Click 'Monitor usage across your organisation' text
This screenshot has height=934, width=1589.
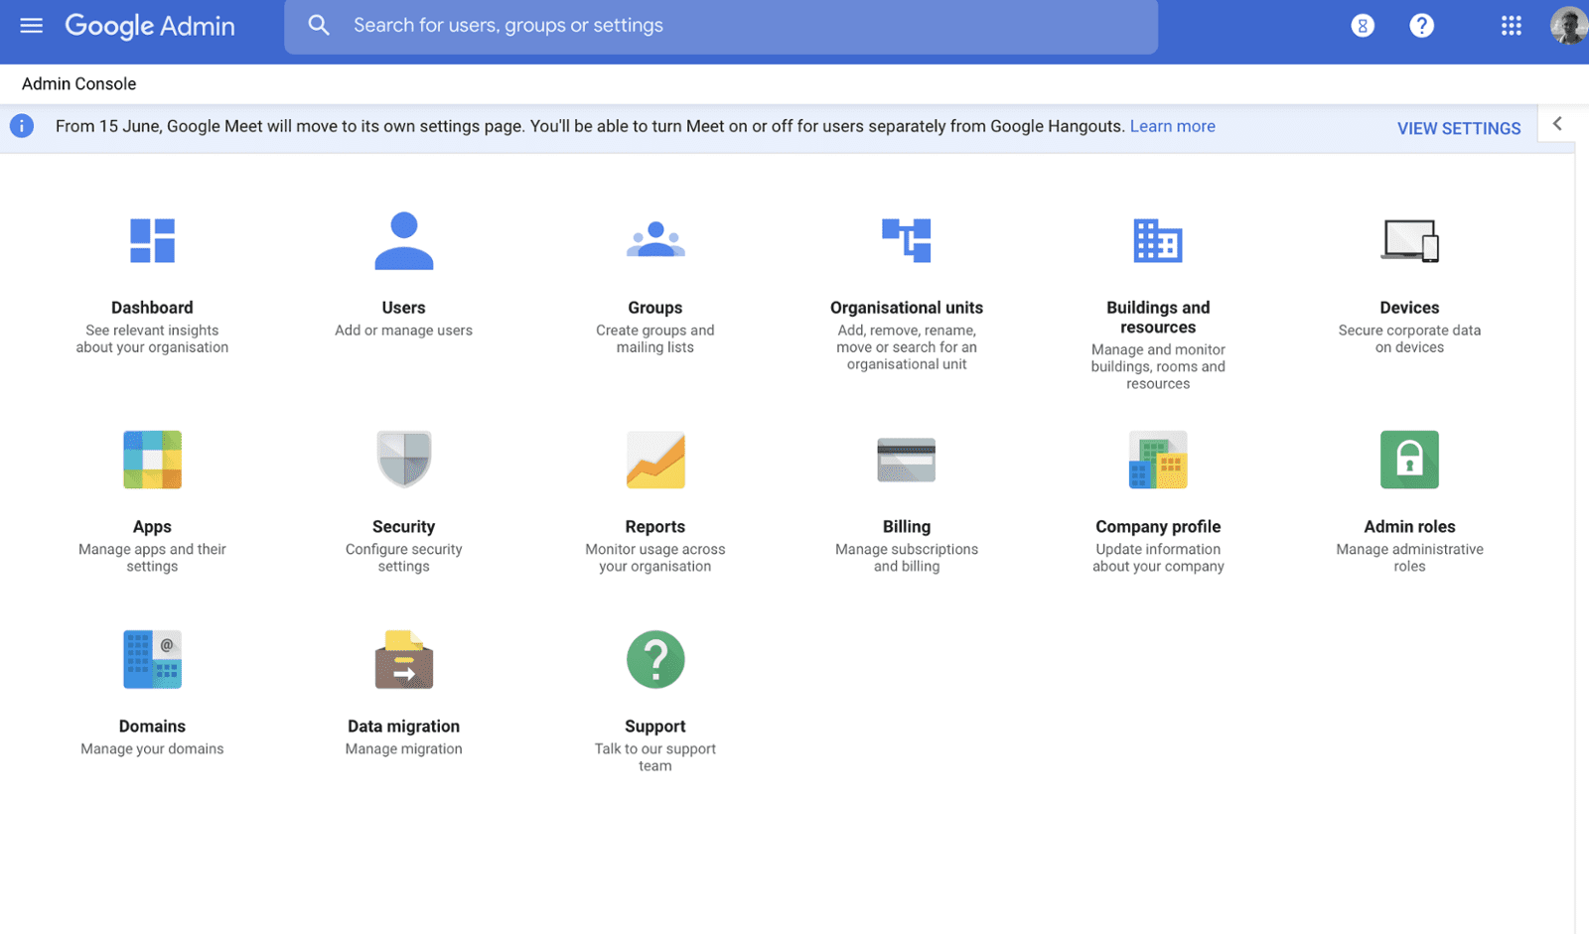click(x=655, y=558)
